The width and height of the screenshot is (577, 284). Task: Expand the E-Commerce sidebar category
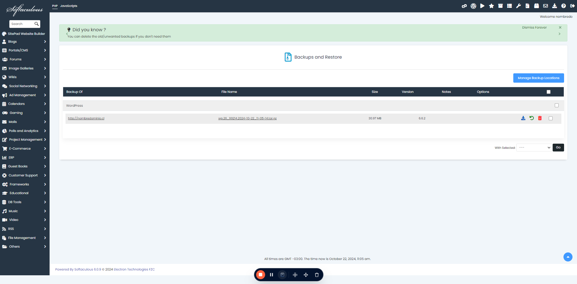coord(25,148)
